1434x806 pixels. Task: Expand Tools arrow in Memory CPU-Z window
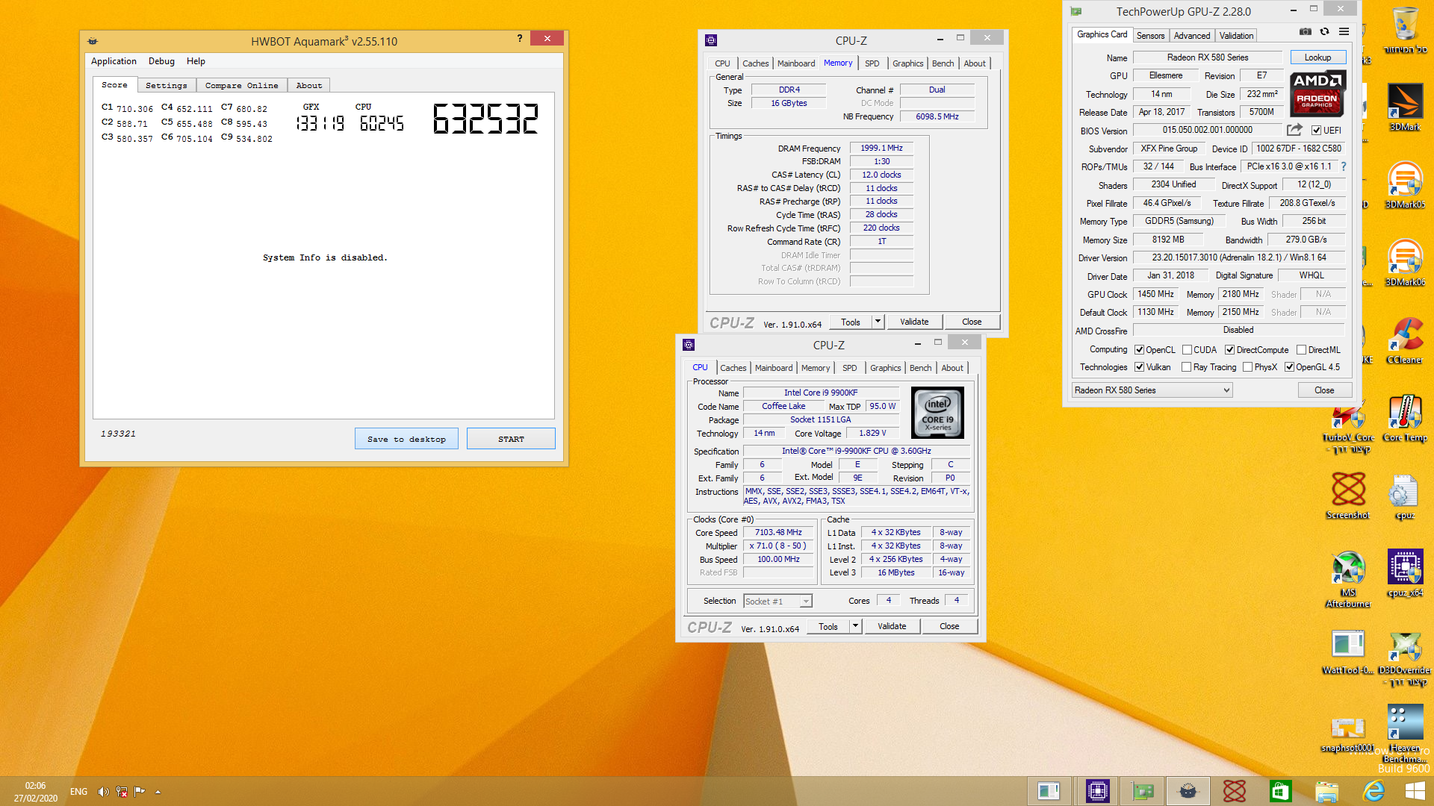click(x=878, y=322)
